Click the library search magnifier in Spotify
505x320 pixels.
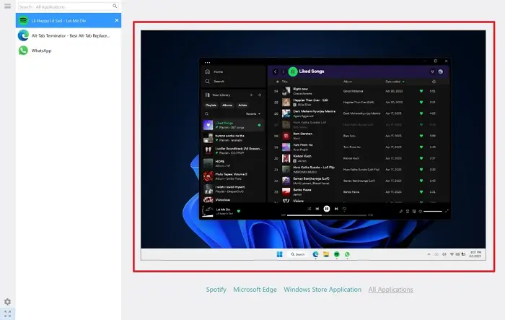point(207,113)
